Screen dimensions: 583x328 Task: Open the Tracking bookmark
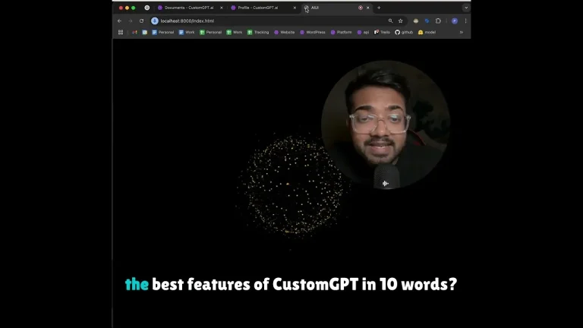click(258, 33)
